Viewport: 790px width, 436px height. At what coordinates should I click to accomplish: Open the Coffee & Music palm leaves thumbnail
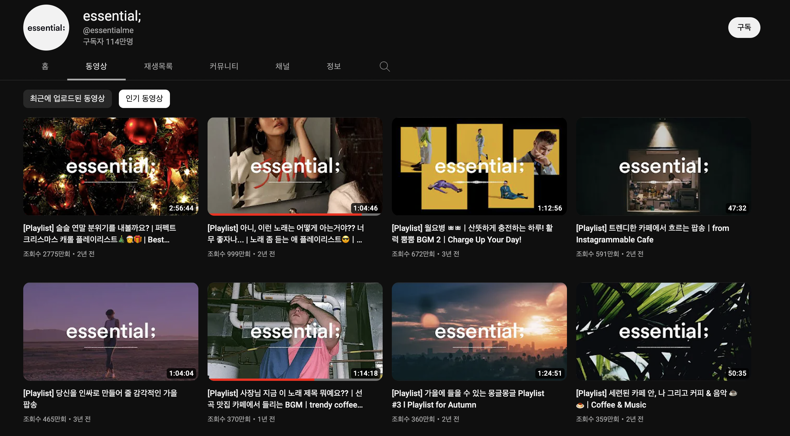pos(663,331)
